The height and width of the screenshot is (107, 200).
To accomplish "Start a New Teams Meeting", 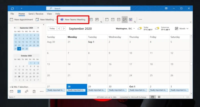I will [x=73, y=20].
